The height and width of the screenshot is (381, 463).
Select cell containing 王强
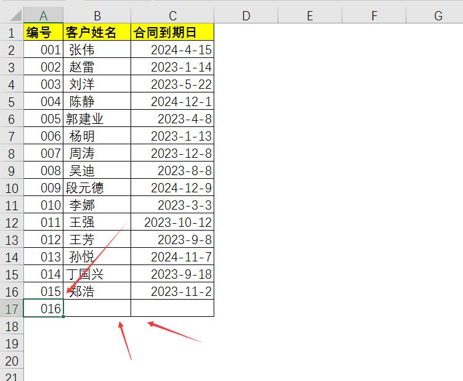point(97,222)
